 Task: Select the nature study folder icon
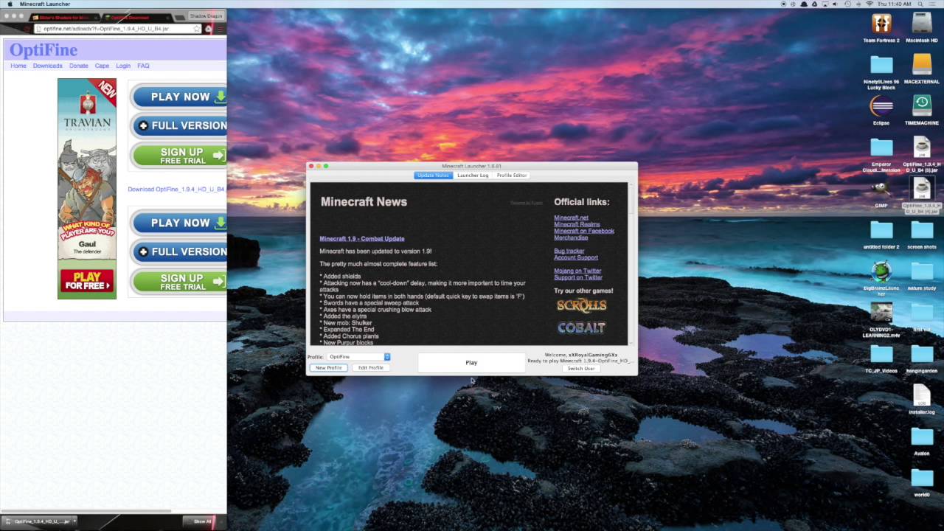922,271
